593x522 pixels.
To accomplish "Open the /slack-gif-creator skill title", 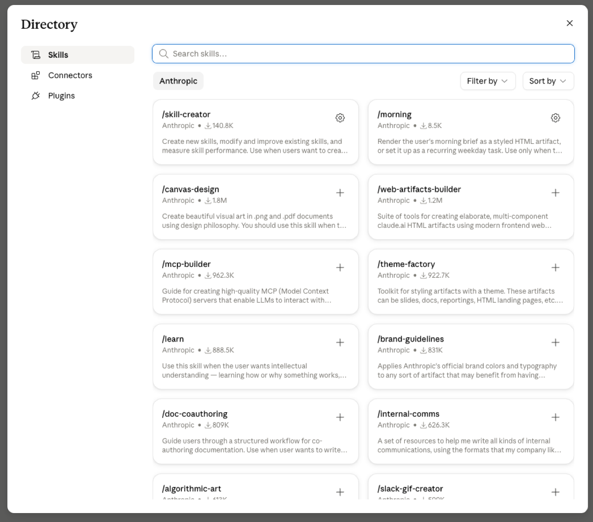I will (410, 489).
